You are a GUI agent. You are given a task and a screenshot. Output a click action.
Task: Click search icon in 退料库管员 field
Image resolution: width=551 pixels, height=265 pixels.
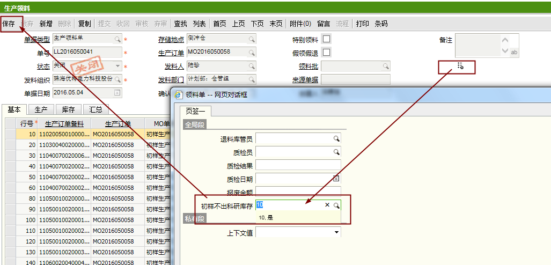(x=336, y=139)
